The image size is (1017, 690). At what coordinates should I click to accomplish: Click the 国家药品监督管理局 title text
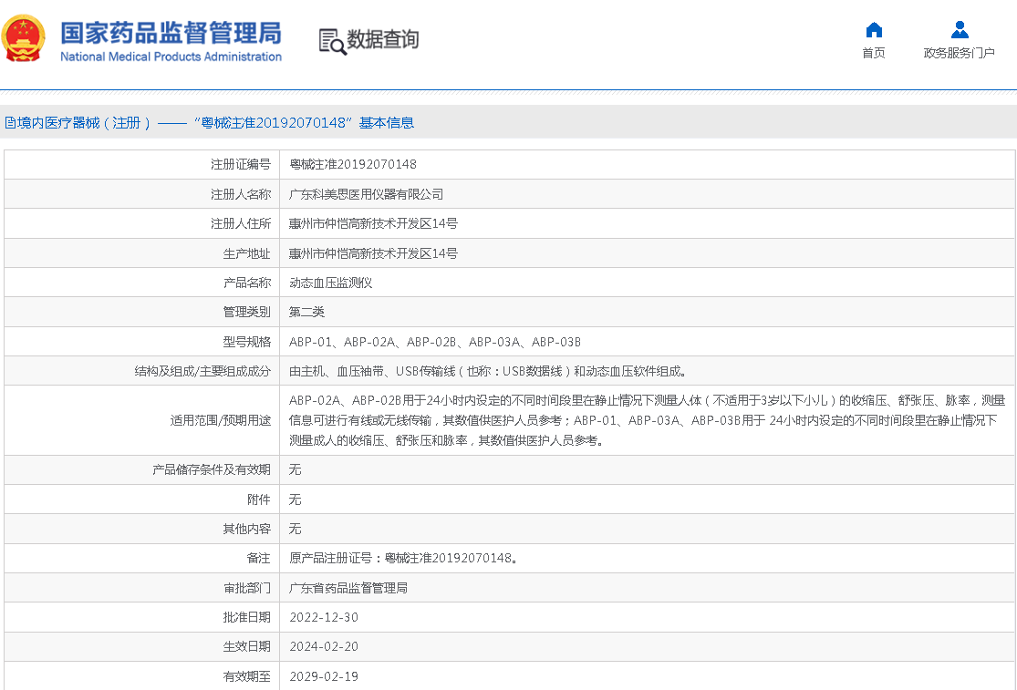pos(171,33)
